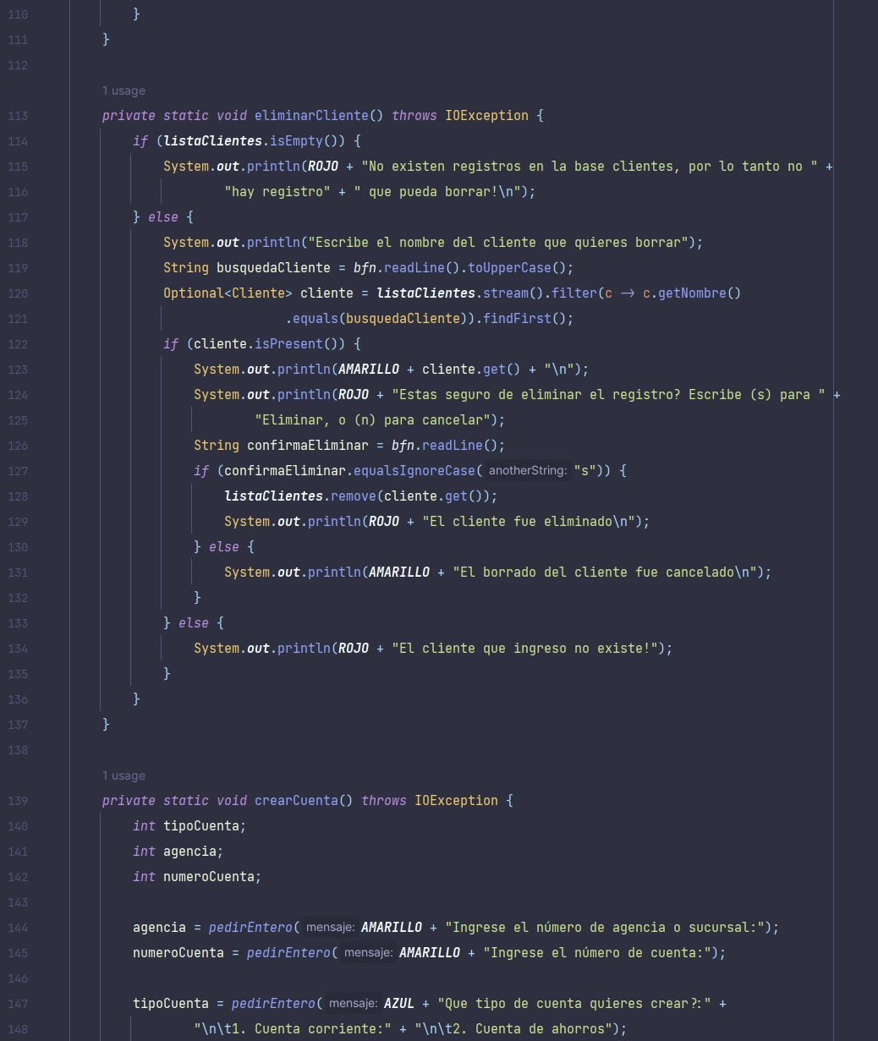The image size is (878, 1041).
Task: Click the agencia declaration on line 141
Action: [189, 852]
